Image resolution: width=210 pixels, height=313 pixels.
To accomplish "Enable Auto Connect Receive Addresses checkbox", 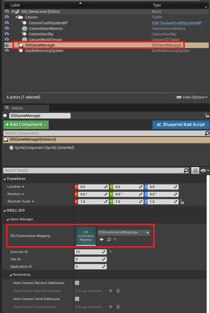I will coord(77,283).
